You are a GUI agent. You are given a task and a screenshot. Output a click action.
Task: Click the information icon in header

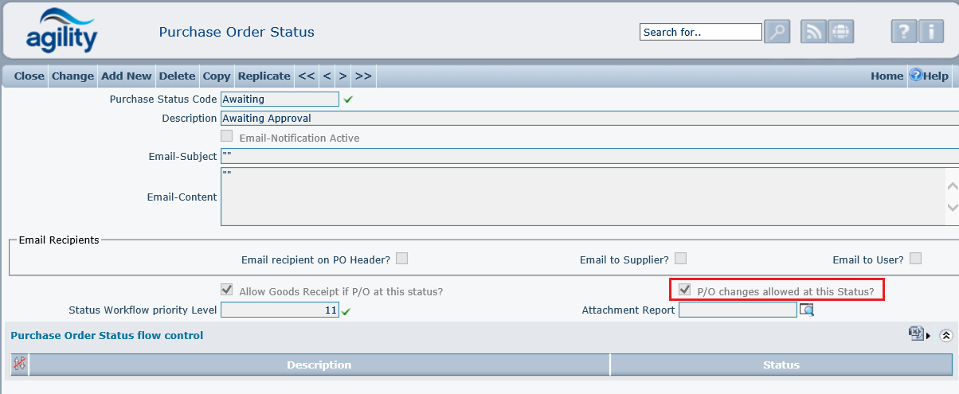pos(930,32)
